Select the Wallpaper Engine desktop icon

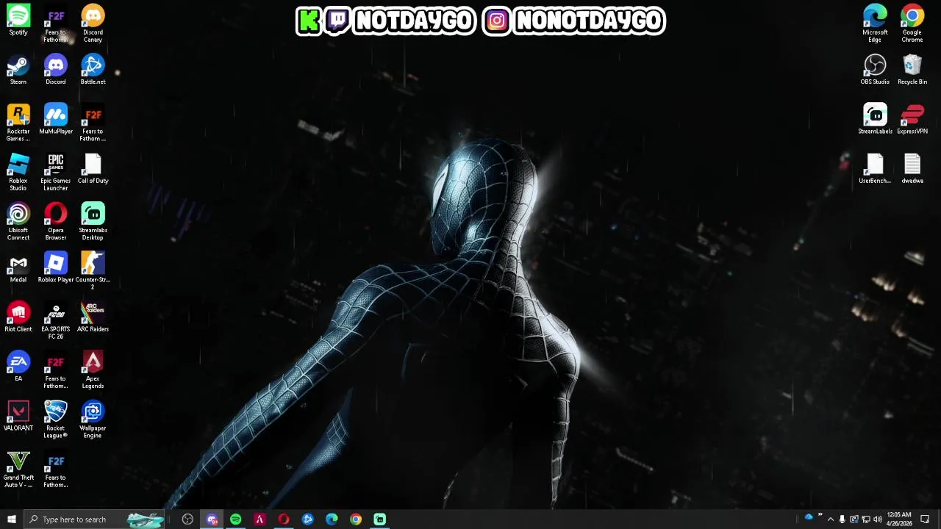pos(93,420)
